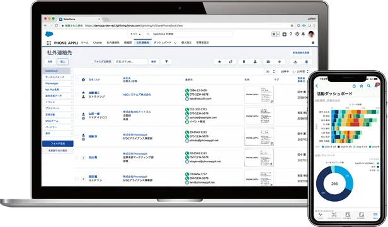The image size is (388, 227).
Task: Select the SalesCloud folder in sidebar
Action: click(56, 71)
